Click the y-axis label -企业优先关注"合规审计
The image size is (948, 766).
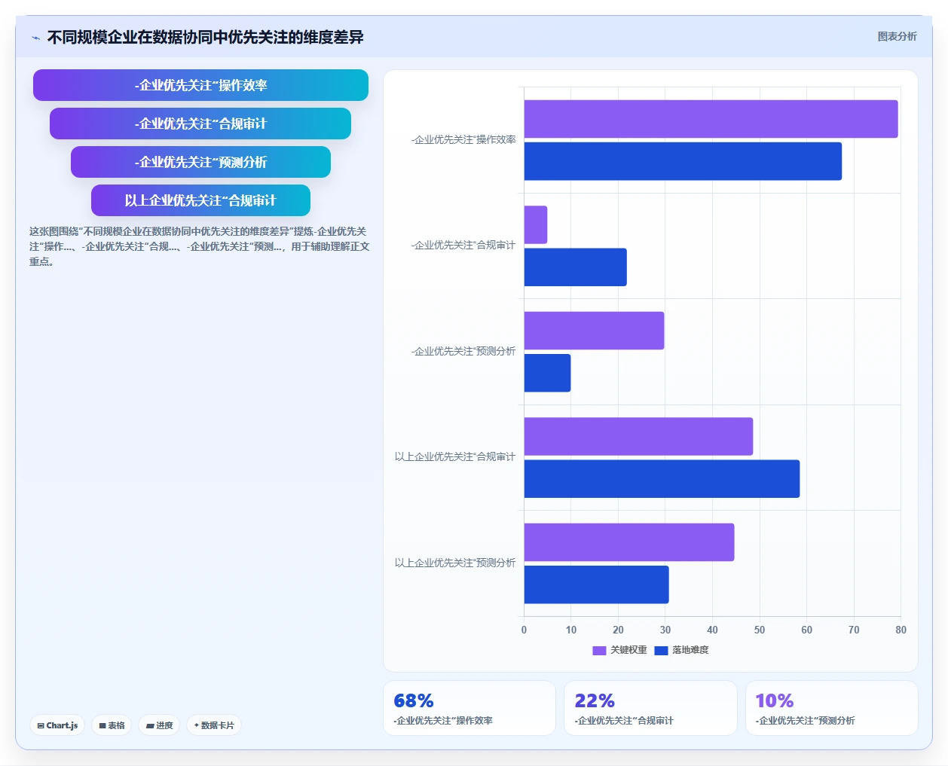pyautogui.click(x=463, y=246)
